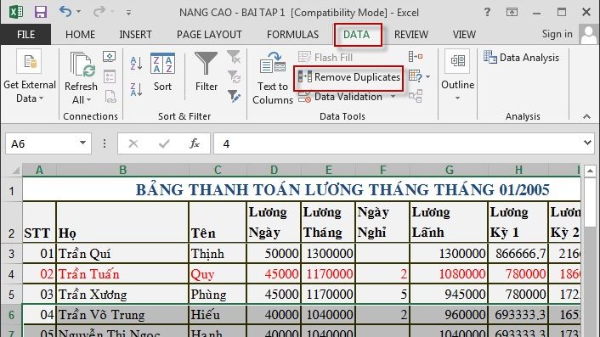Open the Undo history dropdown arrow
This screenshot has height=337, width=600.
pos(79,12)
